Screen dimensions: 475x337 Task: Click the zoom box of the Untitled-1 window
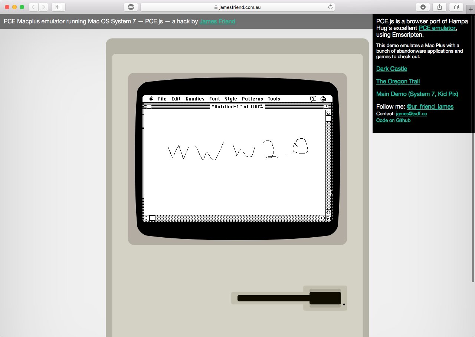click(x=326, y=106)
